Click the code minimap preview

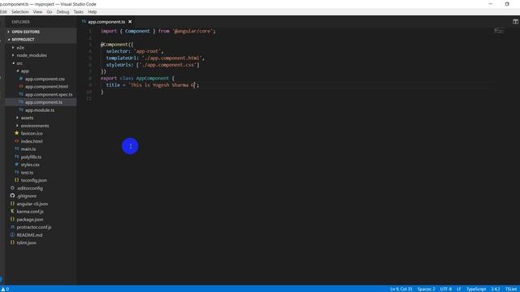tap(499, 31)
